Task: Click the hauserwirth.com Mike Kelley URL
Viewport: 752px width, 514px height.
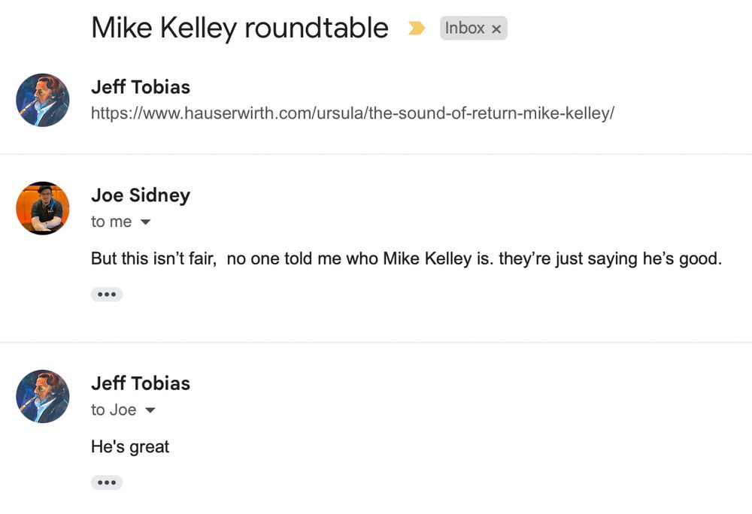Action: click(353, 114)
